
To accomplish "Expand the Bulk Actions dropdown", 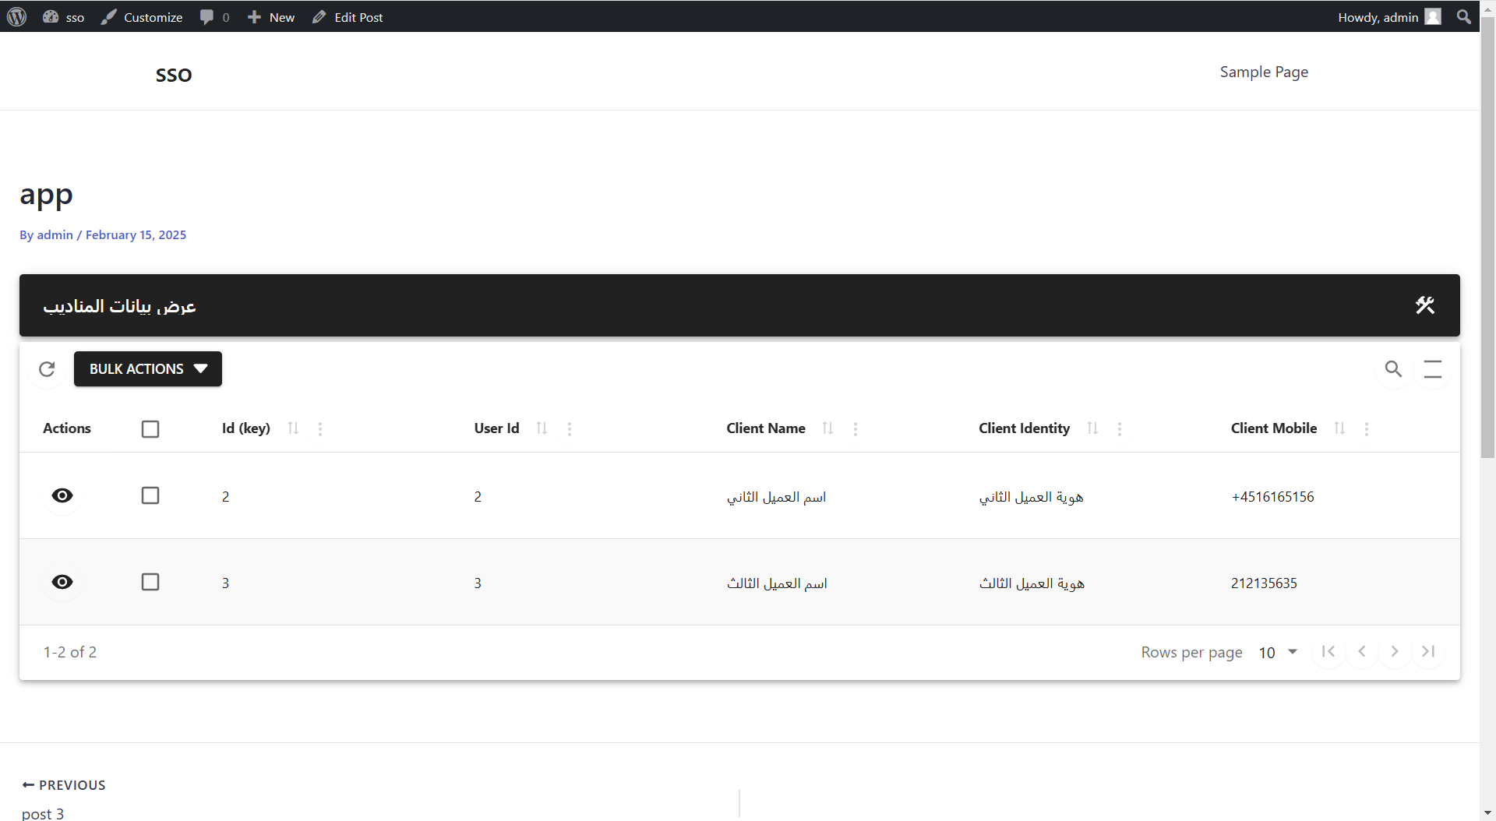I will (148, 369).
